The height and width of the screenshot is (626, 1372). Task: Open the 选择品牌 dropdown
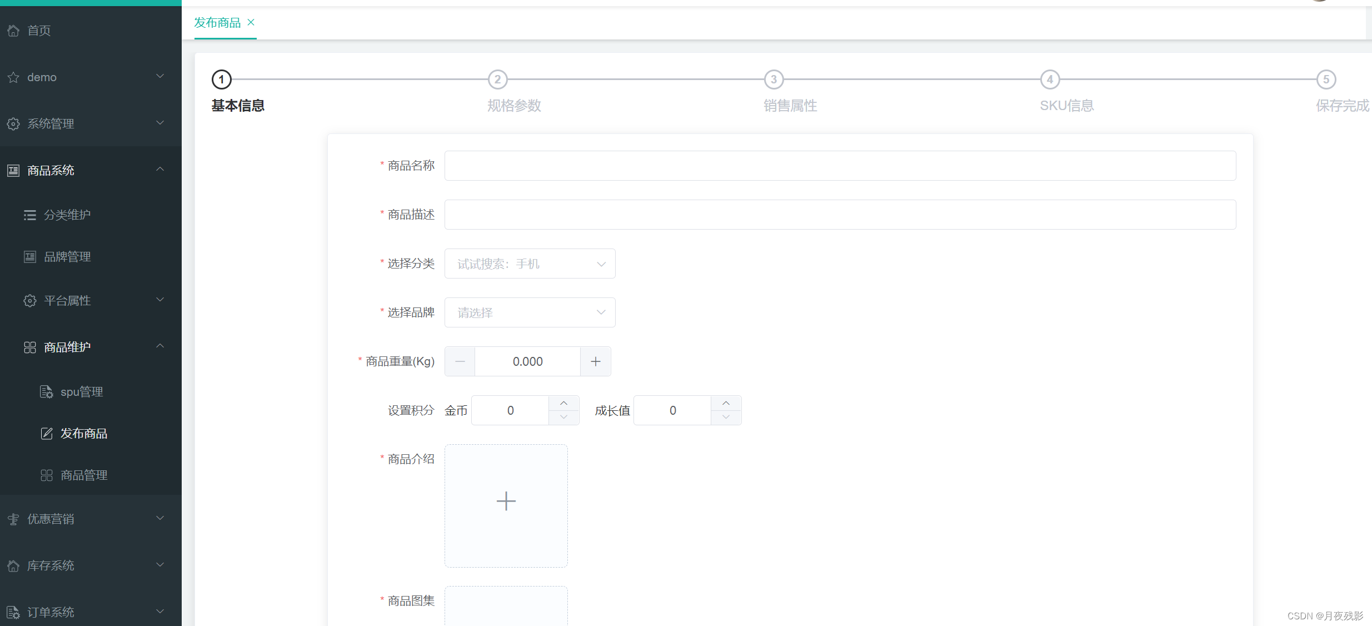530,312
